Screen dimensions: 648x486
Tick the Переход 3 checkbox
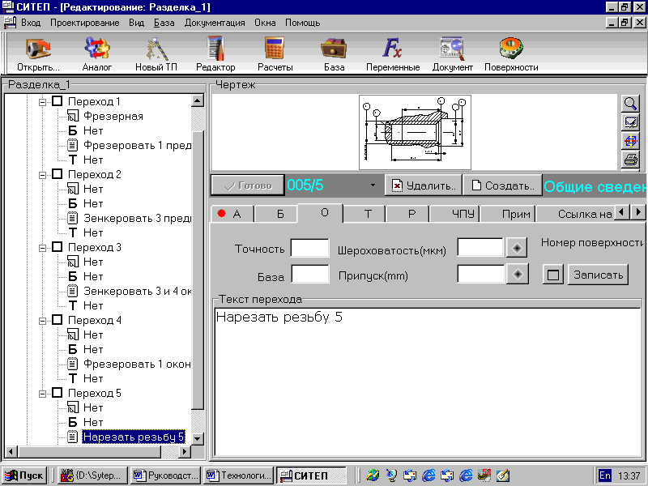pyautogui.click(x=57, y=247)
